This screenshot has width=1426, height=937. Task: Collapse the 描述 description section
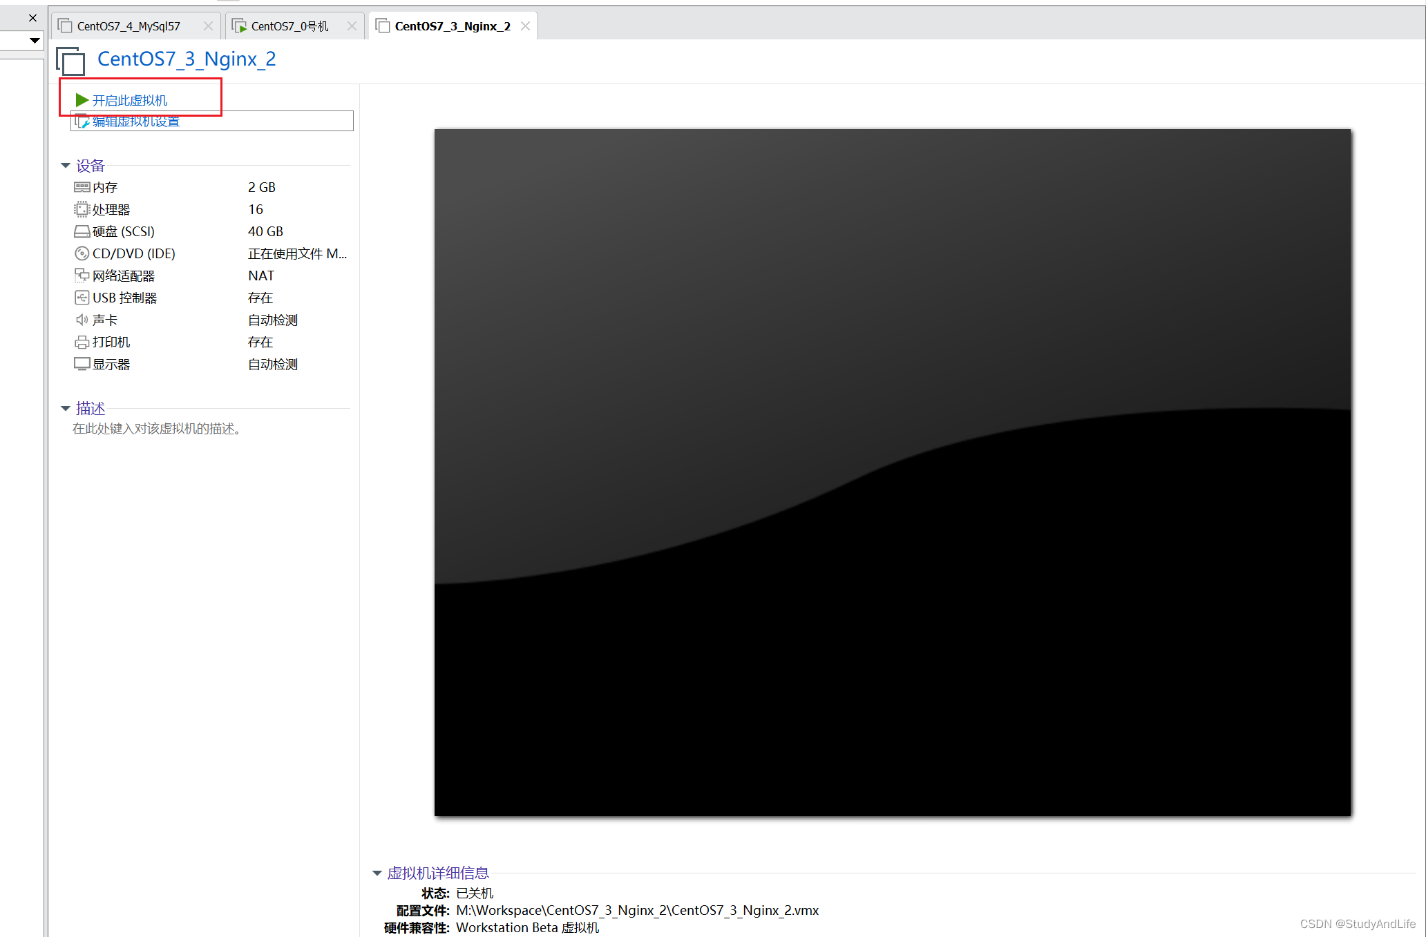66,408
